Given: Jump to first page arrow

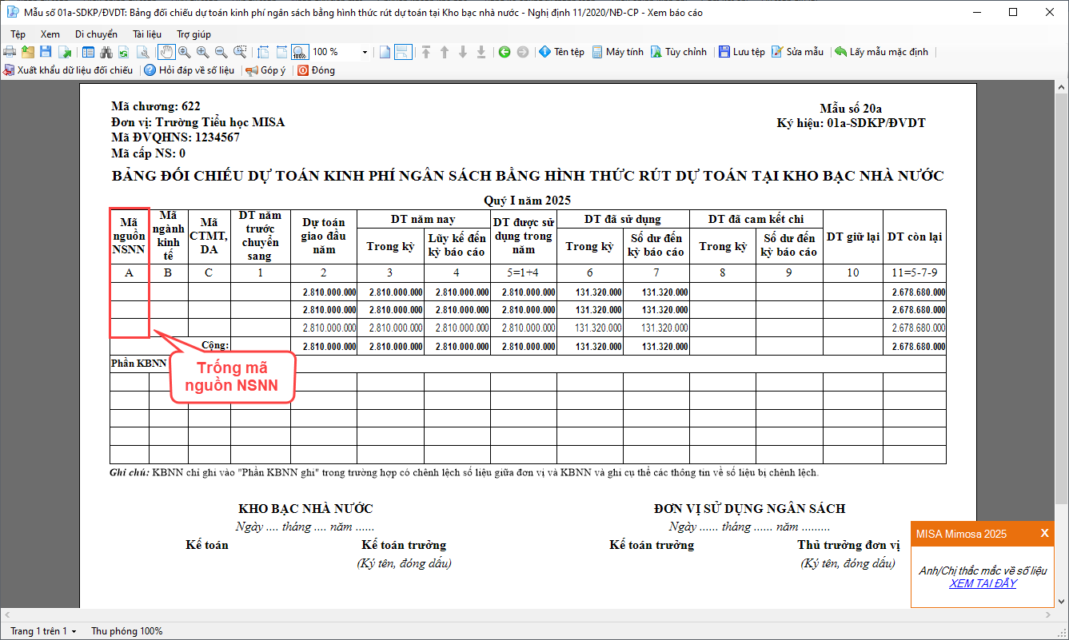Looking at the screenshot, I should (426, 52).
